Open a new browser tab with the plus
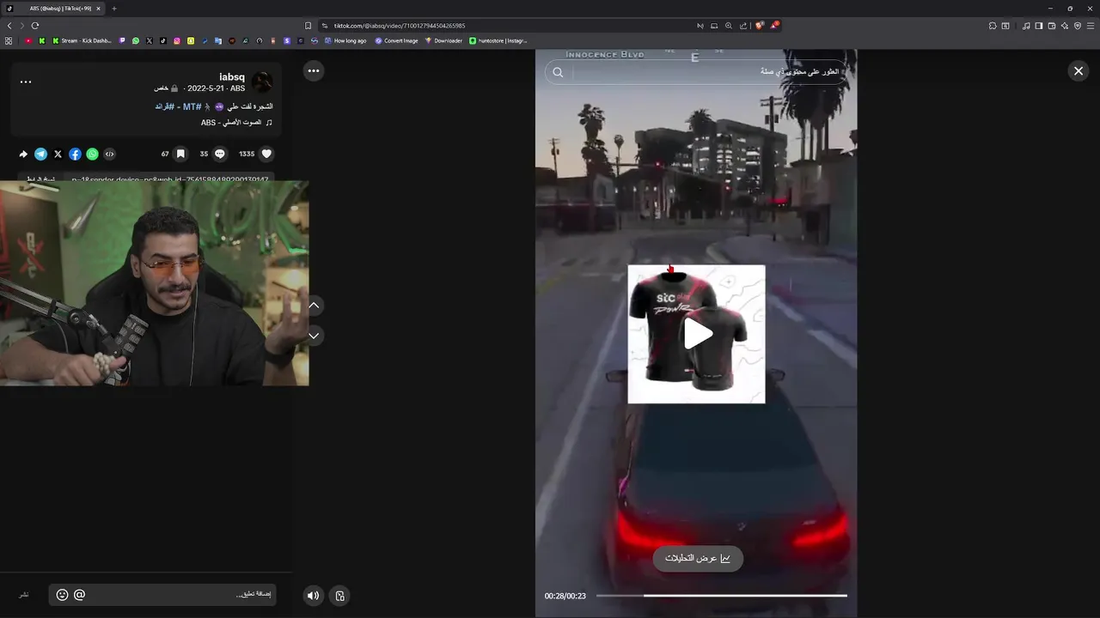The height and width of the screenshot is (618, 1100). 114,9
